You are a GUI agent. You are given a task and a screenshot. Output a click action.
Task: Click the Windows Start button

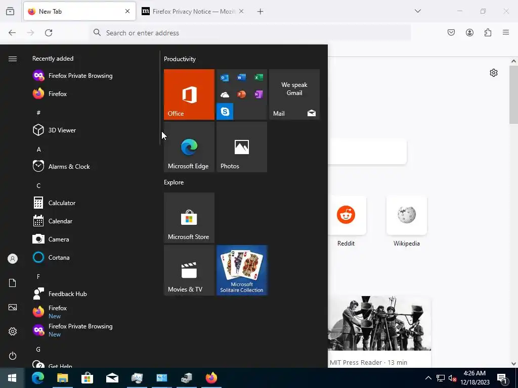click(x=12, y=378)
